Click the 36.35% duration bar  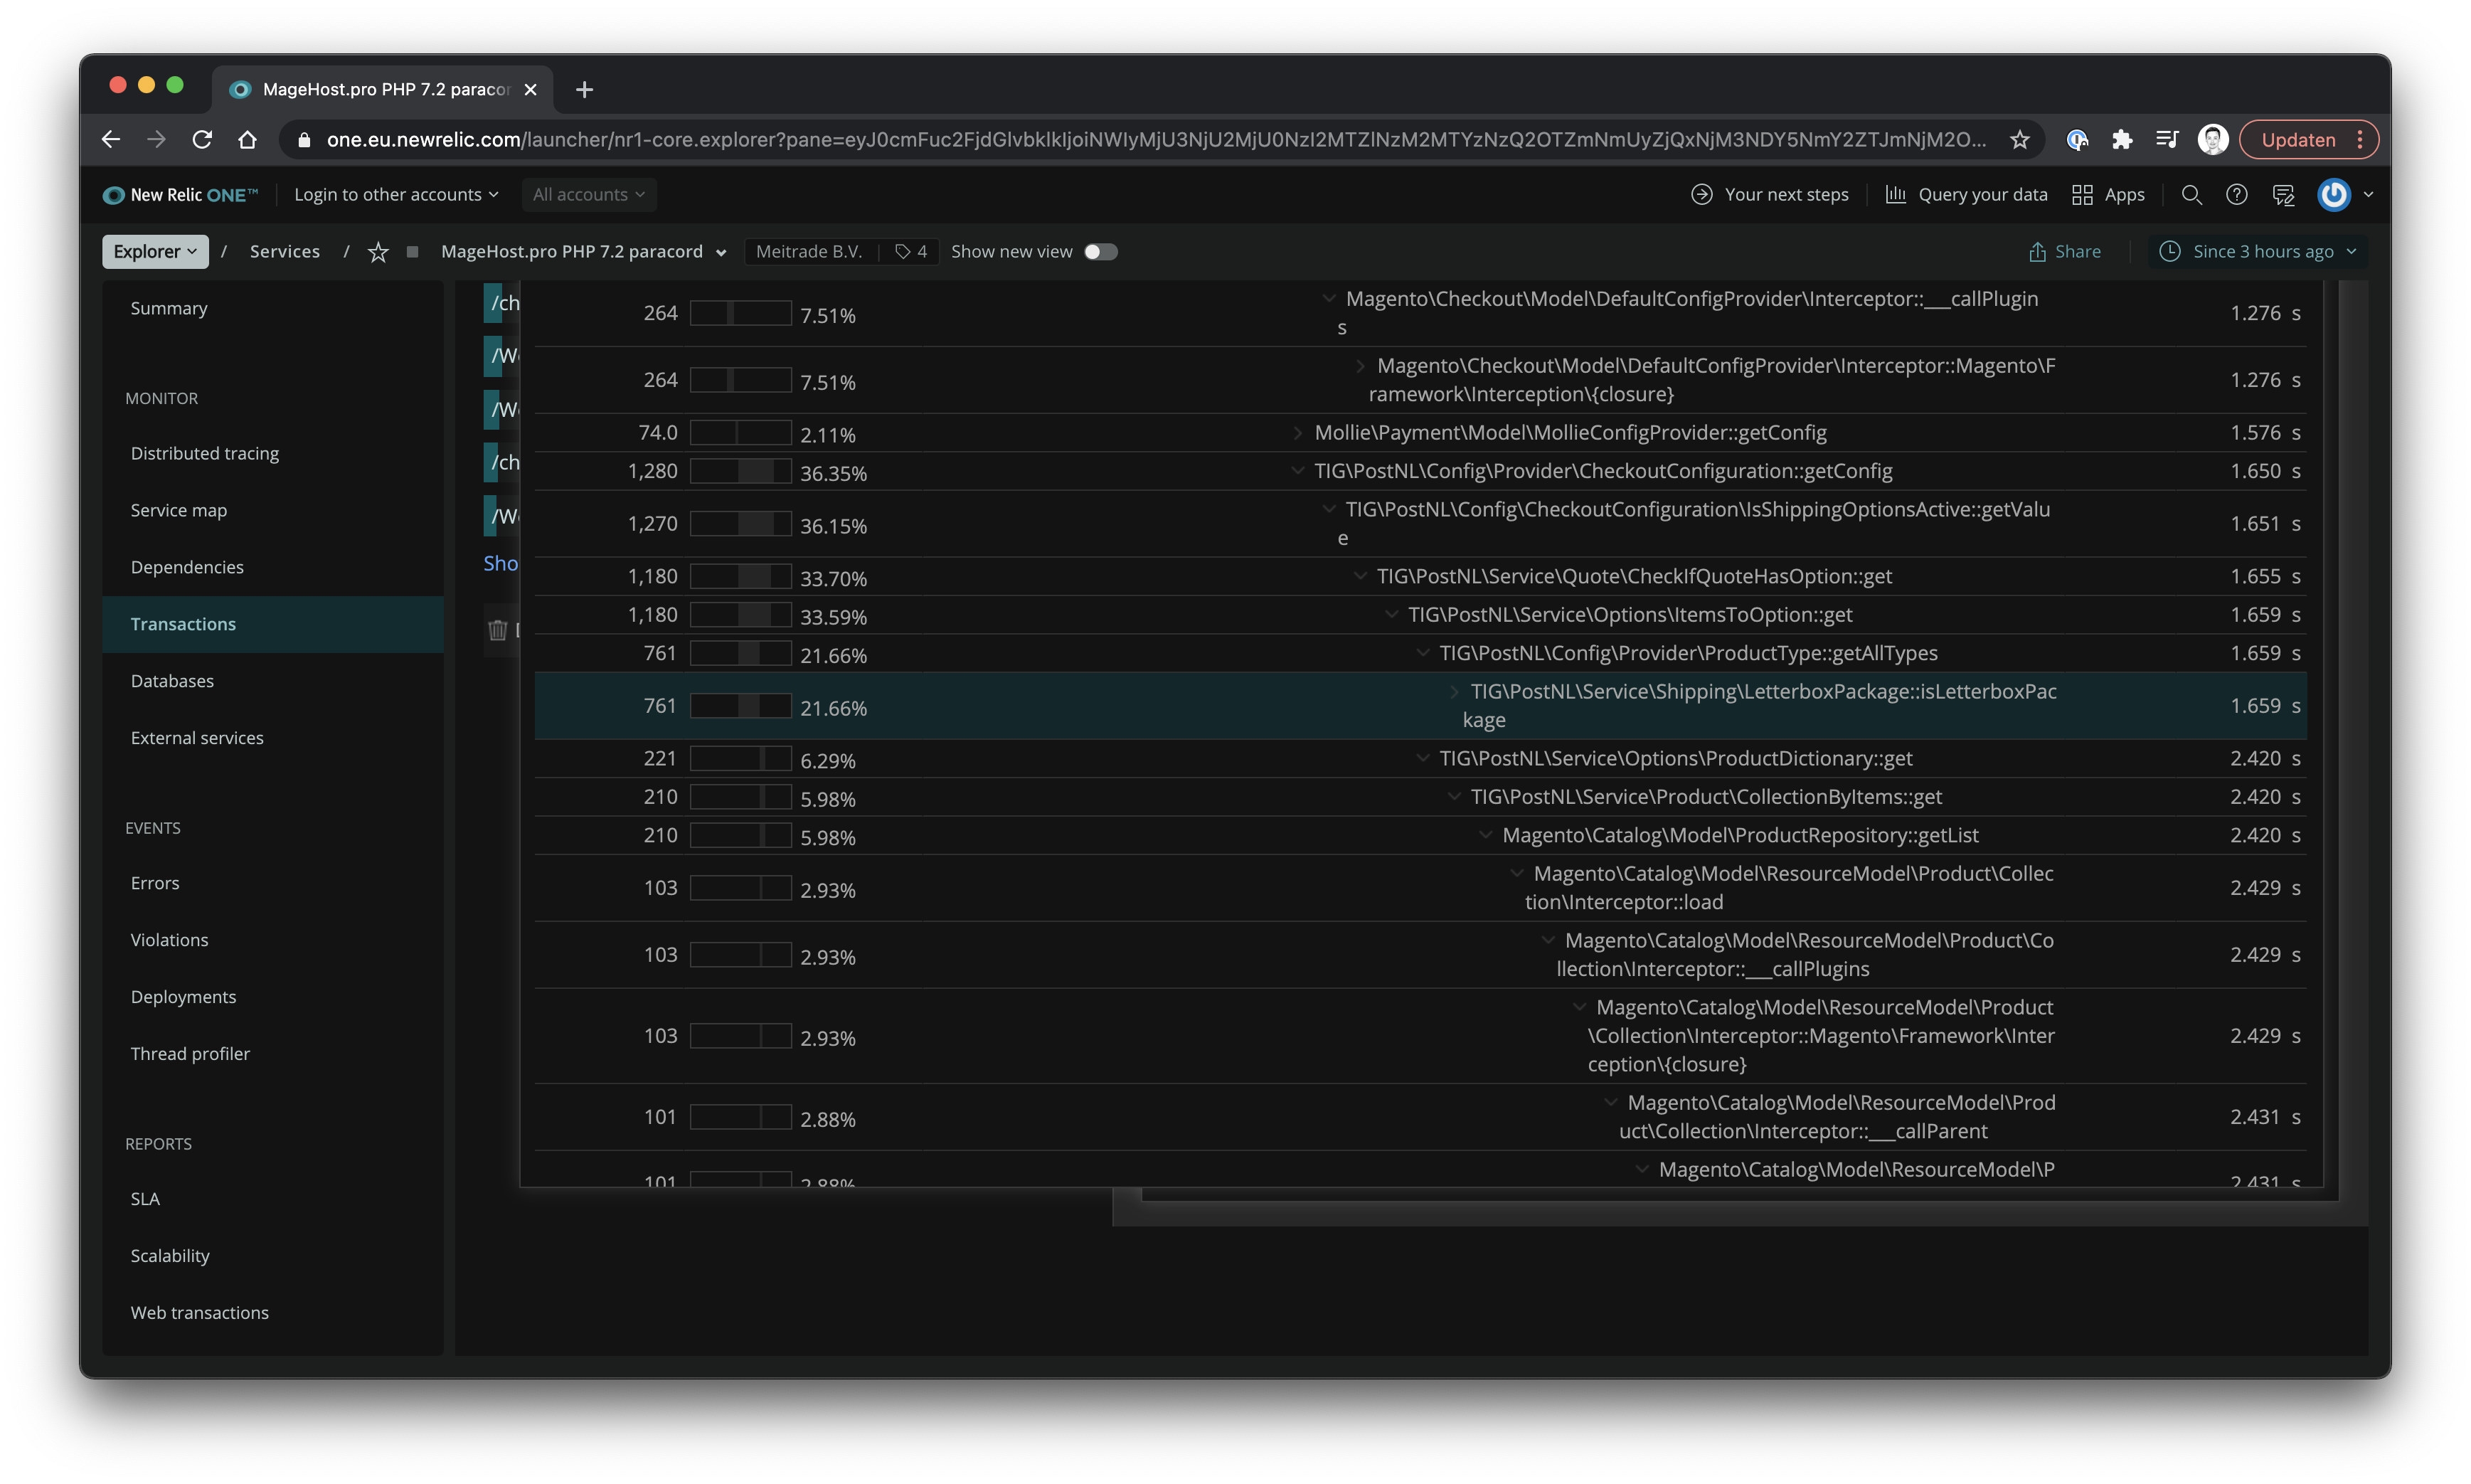click(x=740, y=471)
